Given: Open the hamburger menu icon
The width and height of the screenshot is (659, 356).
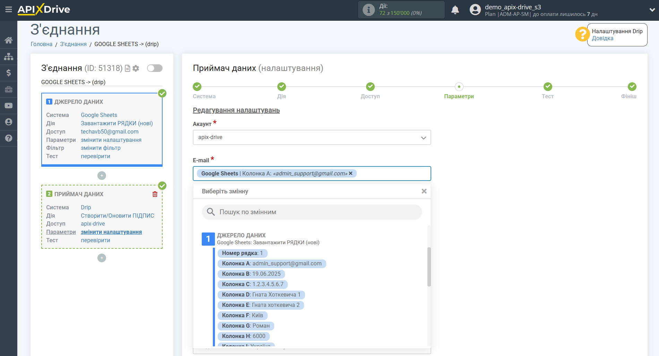Looking at the screenshot, I should (x=9, y=10).
